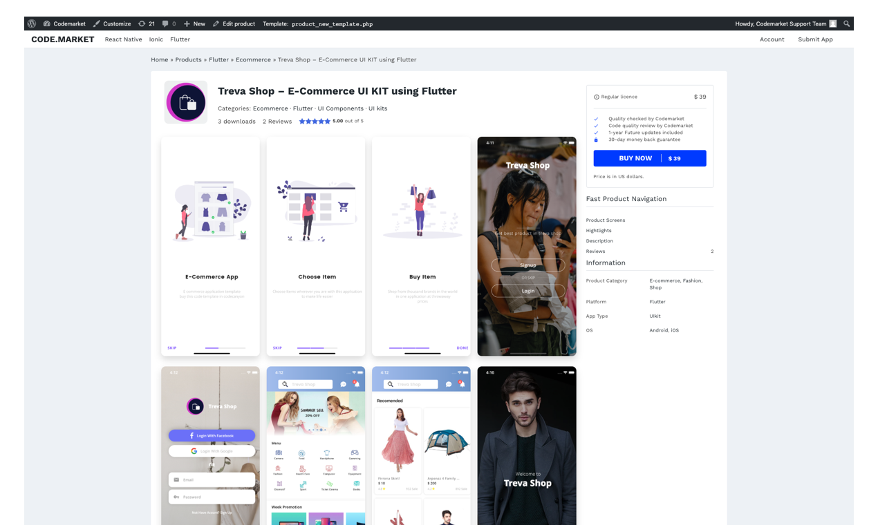This screenshot has width=878, height=525.
Task: Jump to Product Screens section
Action: (x=606, y=220)
